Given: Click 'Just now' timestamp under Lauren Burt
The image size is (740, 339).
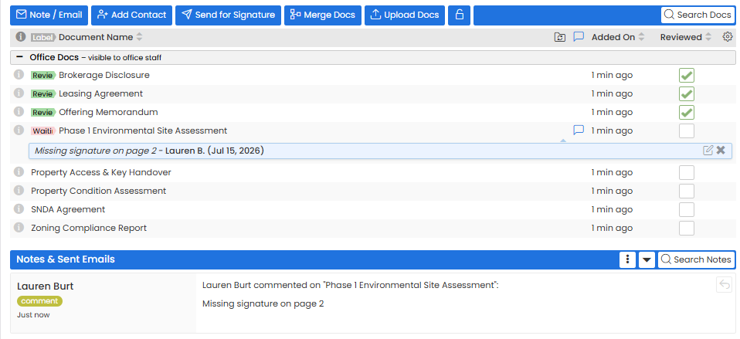Looking at the screenshot, I should (x=33, y=314).
